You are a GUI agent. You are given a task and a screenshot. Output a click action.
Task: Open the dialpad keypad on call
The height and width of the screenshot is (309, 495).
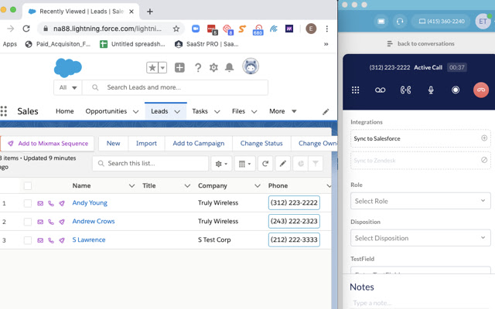point(356,90)
